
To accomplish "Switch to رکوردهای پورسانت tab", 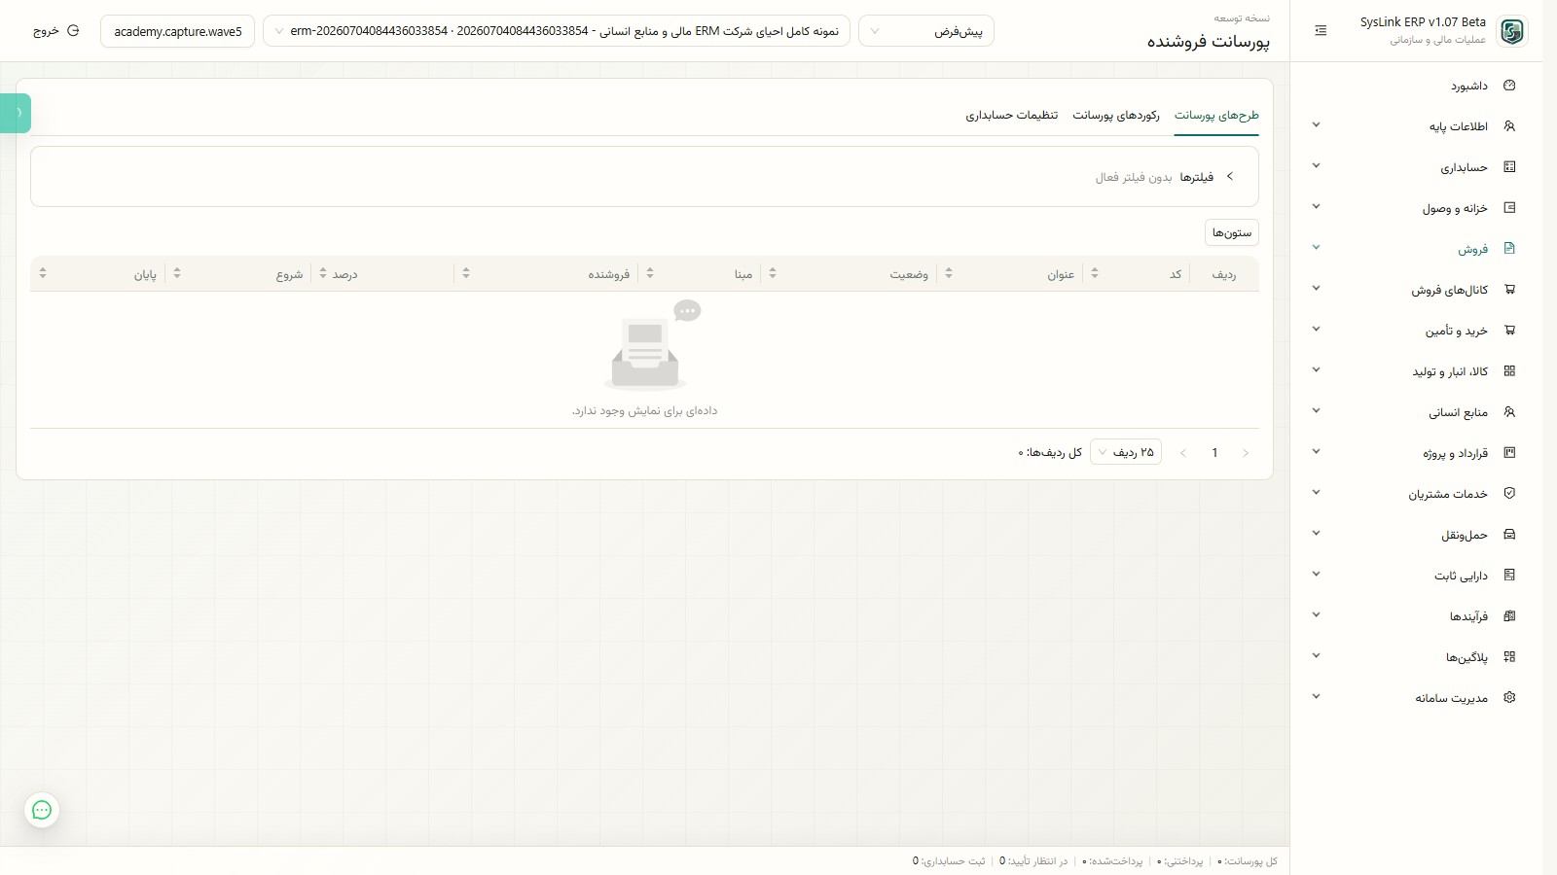I will click(1116, 115).
